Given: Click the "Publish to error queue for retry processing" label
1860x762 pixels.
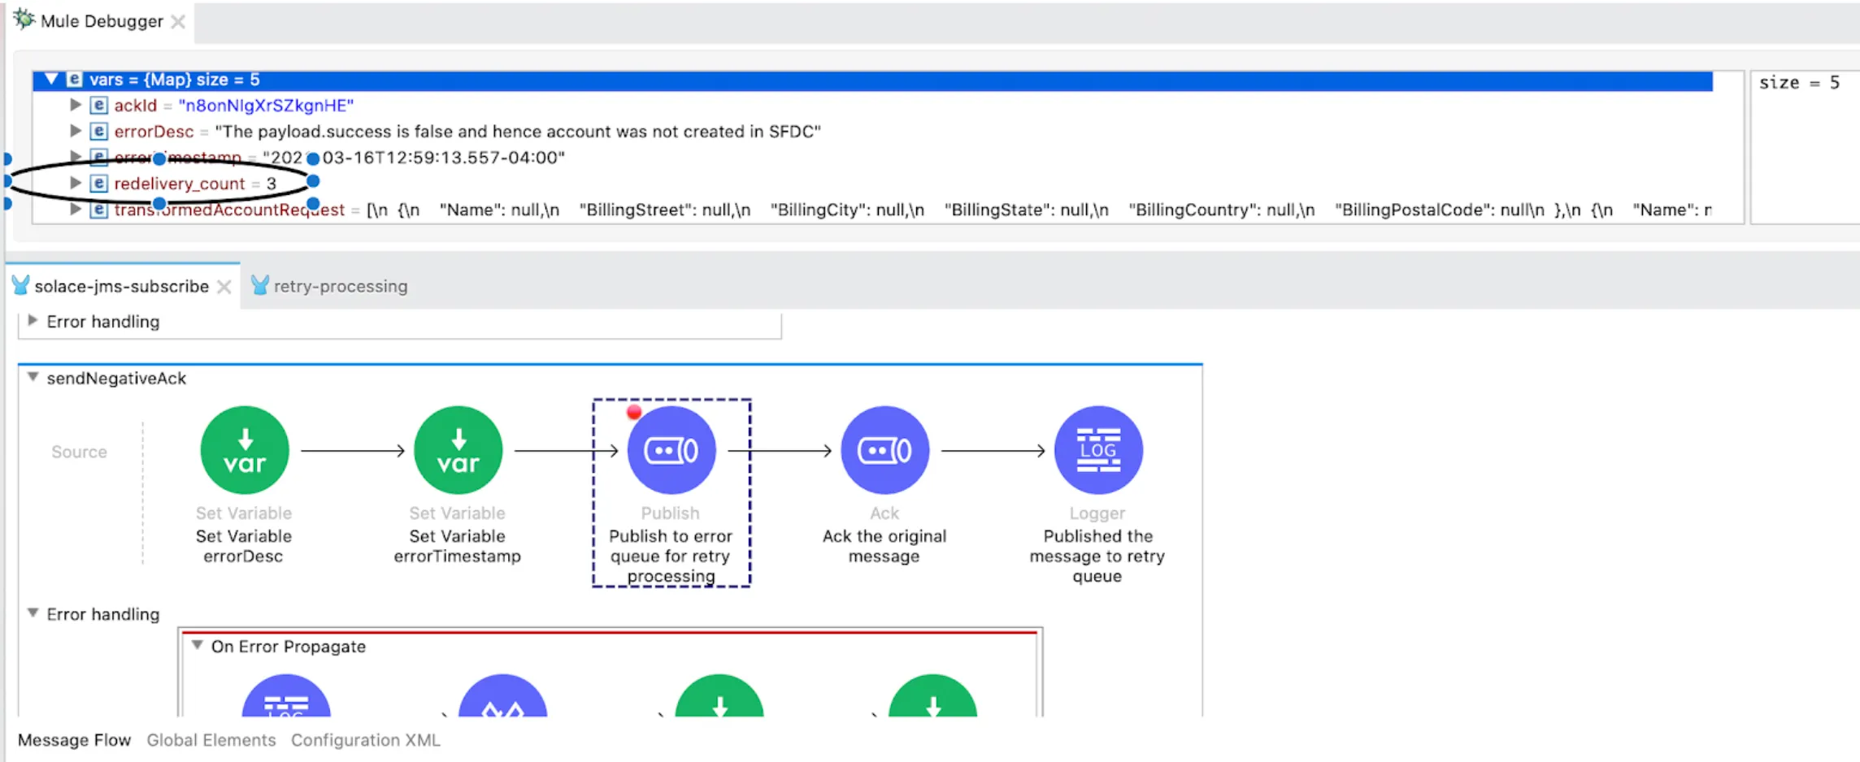Looking at the screenshot, I should click(x=671, y=556).
